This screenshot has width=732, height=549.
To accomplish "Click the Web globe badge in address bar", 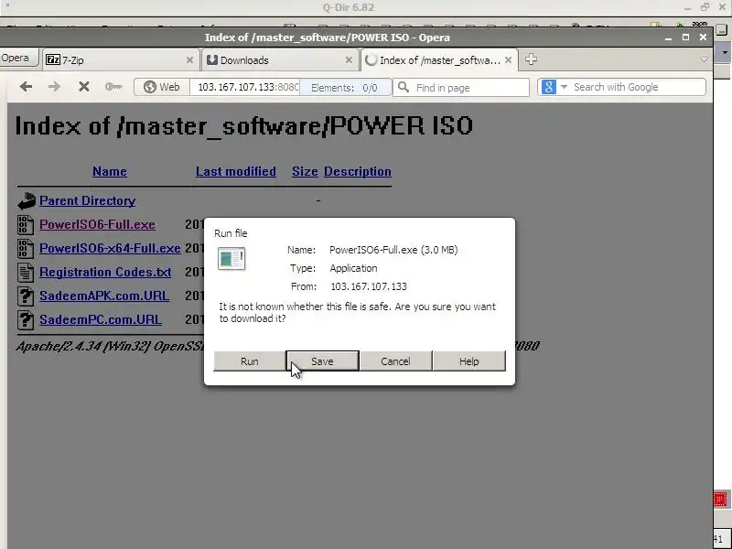I will point(162,87).
